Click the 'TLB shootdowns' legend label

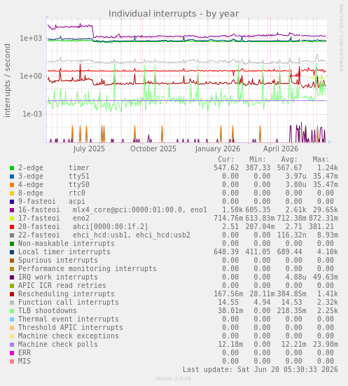coord(47,310)
